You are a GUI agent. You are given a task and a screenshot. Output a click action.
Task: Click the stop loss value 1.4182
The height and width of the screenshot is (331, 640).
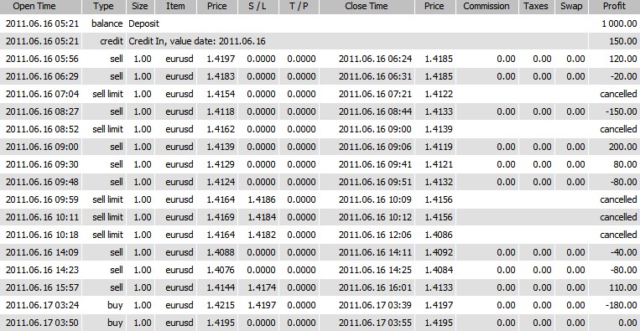261,235
